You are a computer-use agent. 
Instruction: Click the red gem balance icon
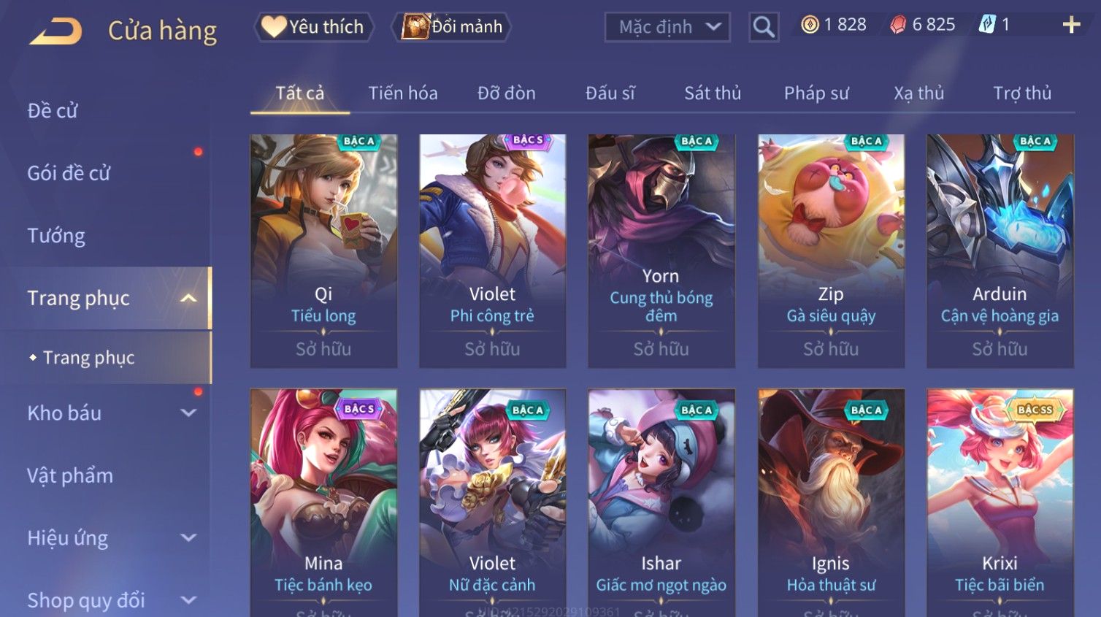click(x=898, y=25)
